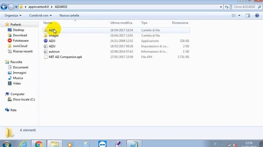Open Video library
The image size is (263, 147).
(17, 83)
